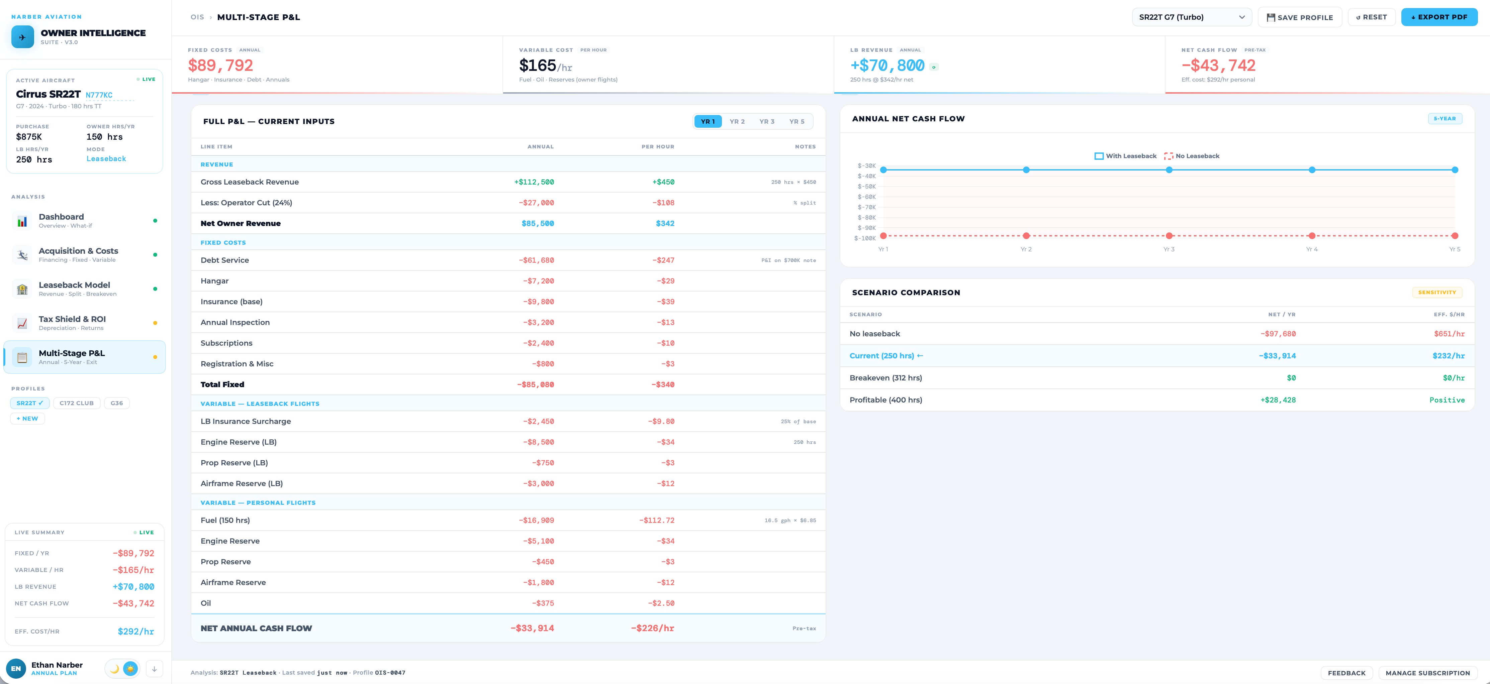1490x684 pixels.
Task: Reset the analysis inputs
Action: pos(1372,17)
